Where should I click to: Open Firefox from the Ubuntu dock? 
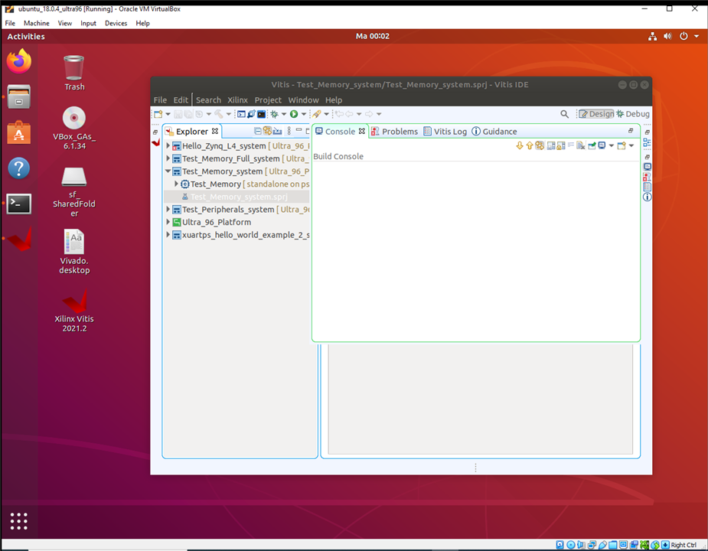click(19, 60)
